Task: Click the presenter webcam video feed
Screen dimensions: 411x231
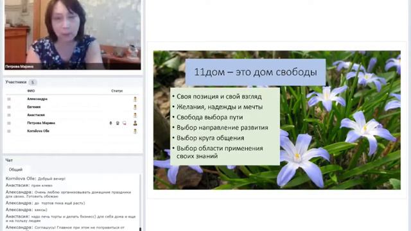Action: (x=73, y=34)
